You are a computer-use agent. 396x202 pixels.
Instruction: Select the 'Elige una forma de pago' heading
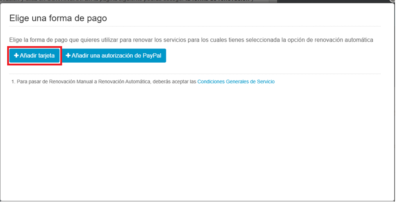(x=58, y=18)
